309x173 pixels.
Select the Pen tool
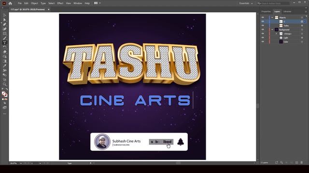point(4,25)
